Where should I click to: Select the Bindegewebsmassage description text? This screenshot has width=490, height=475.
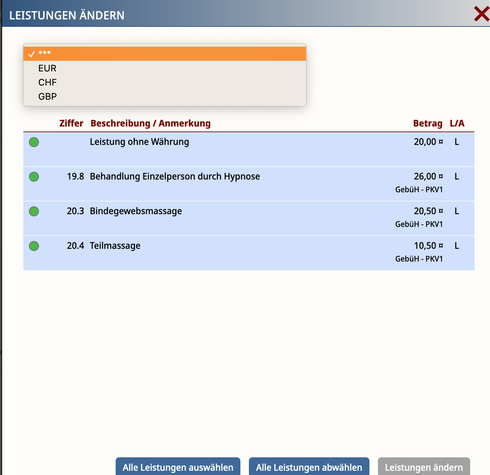coord(136,211)
